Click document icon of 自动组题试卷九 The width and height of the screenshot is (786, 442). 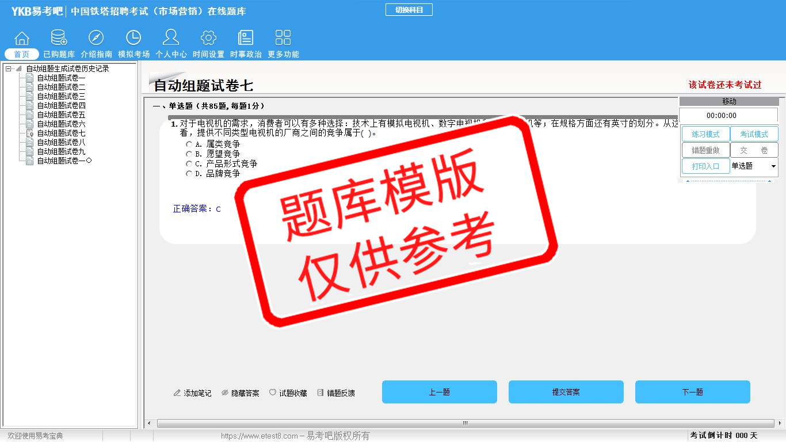30,151
